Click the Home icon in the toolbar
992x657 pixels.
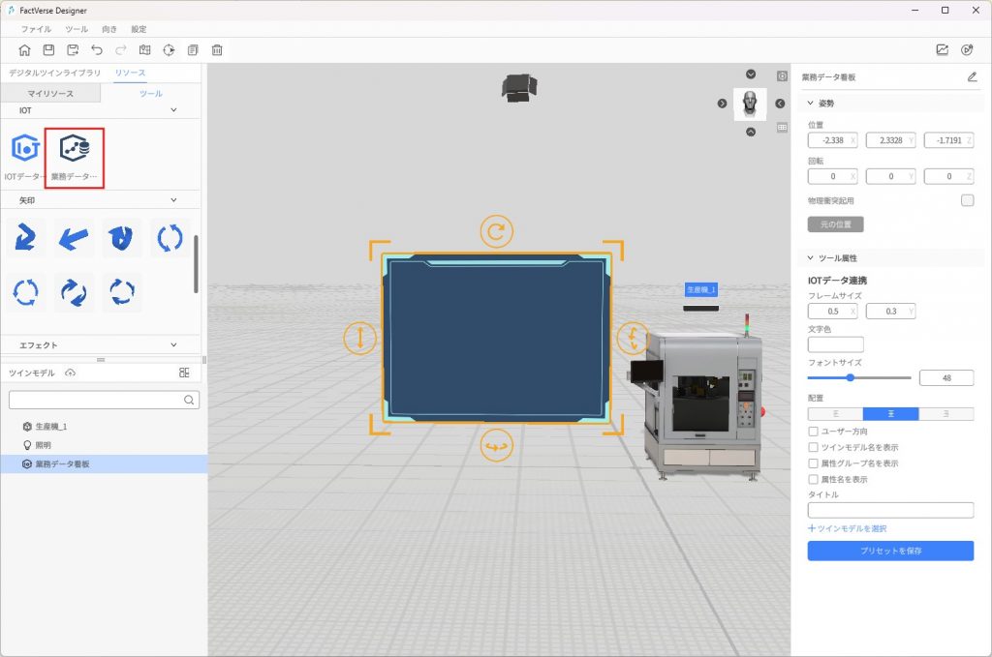(24, 50)
